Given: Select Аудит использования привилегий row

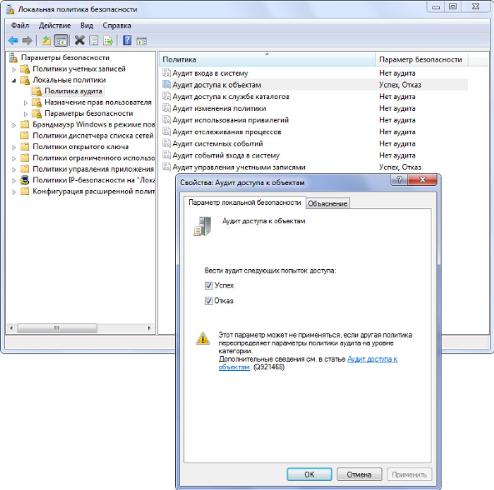Looking at the screenshot, I should [x=315, y=120].
